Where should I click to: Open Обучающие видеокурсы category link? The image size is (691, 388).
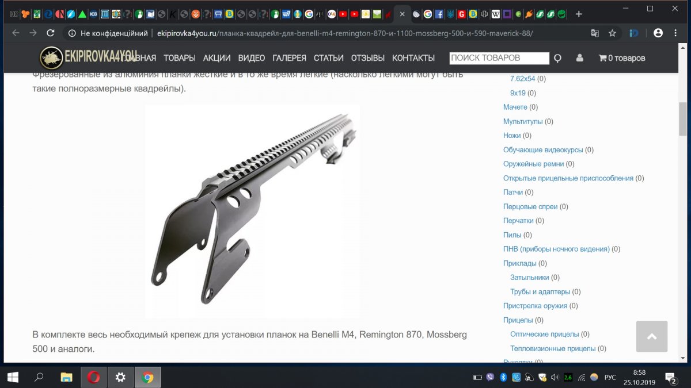tap(543, 150)
